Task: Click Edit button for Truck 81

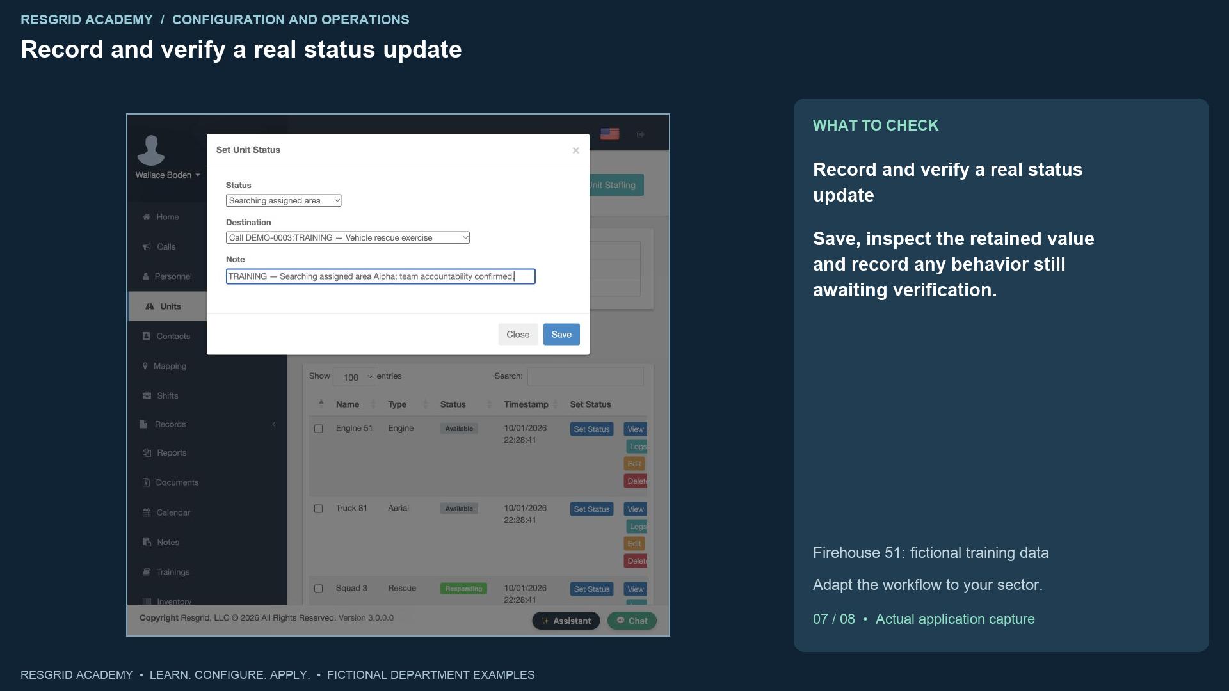Action: click(634, 544)
